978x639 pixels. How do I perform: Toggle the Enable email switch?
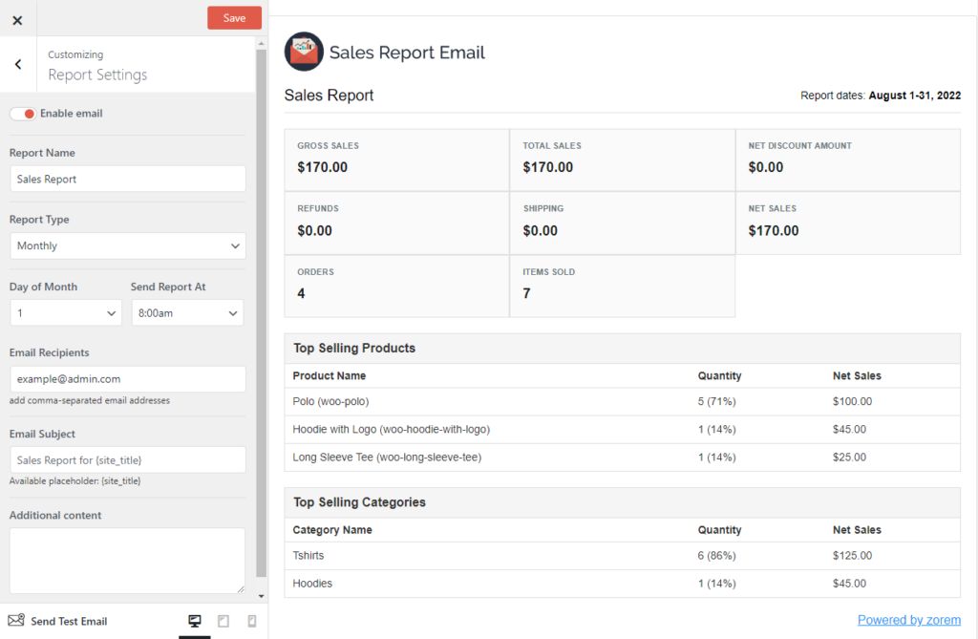(x=23, y=114)
